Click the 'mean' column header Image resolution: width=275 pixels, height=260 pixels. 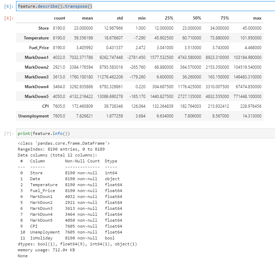[87, 18]
